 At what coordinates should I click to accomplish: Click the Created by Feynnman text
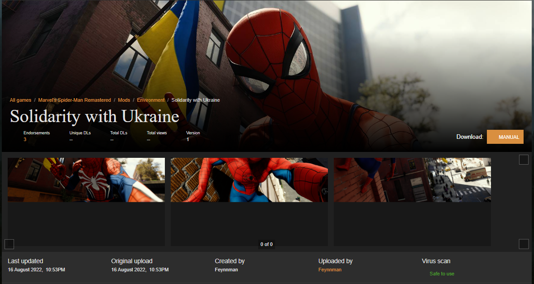[226, 270]
